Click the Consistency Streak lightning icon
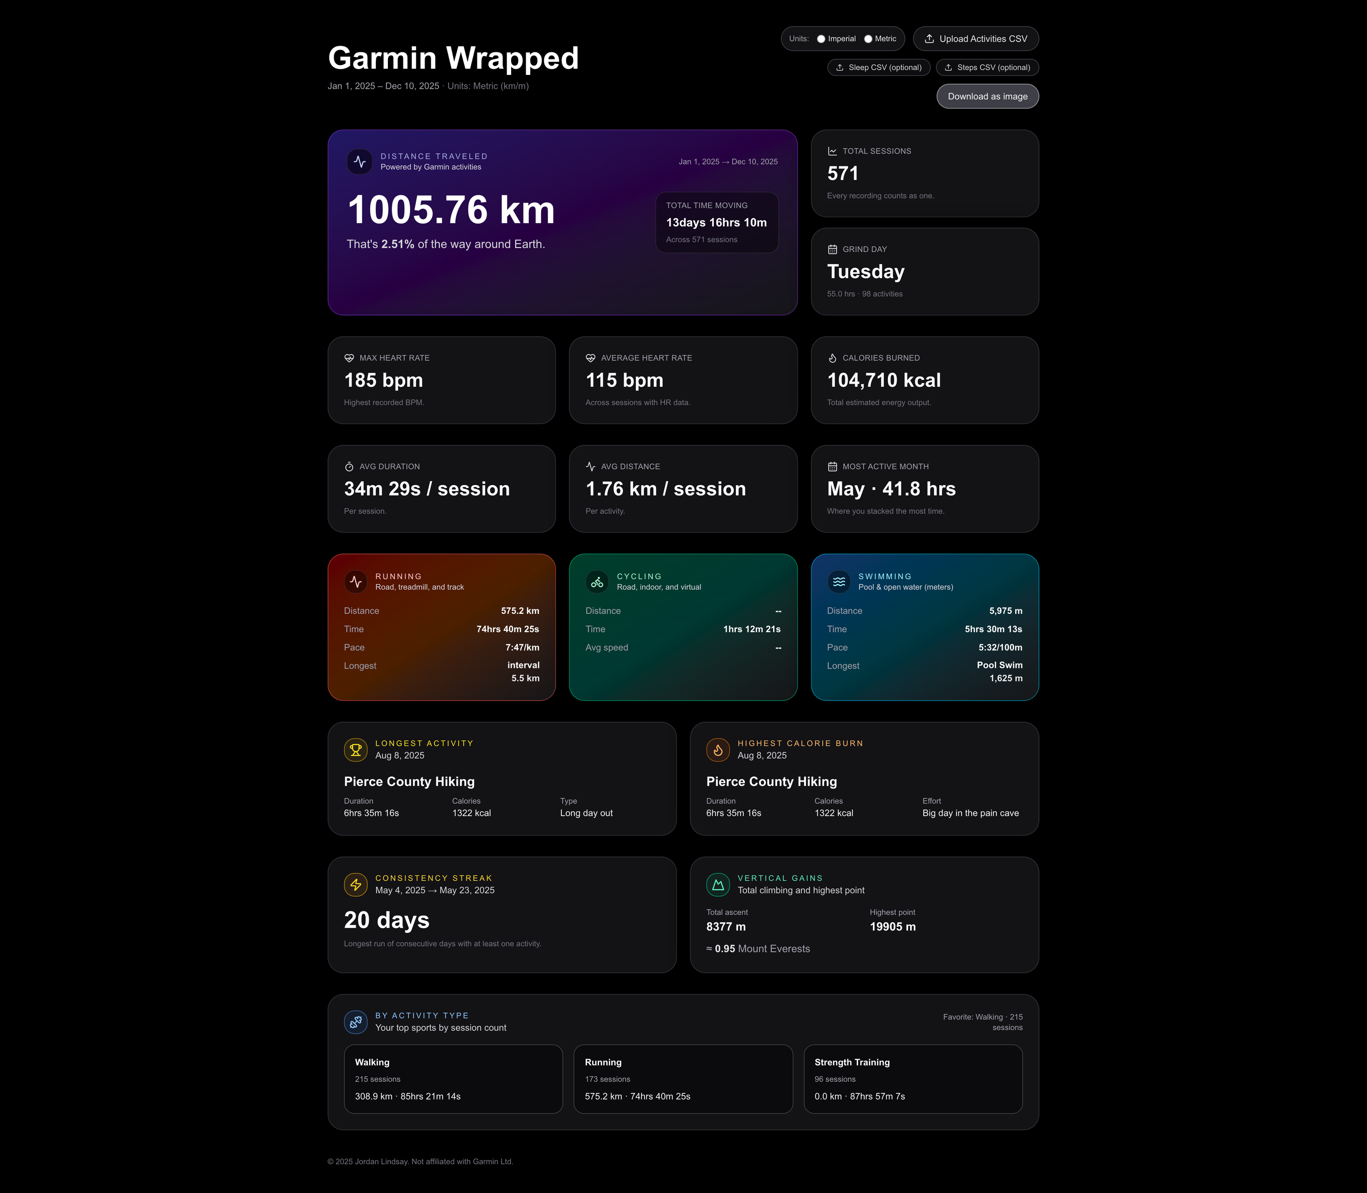Image resolution: width=1367 pixels, height=1193 pixels. point(356,885)
